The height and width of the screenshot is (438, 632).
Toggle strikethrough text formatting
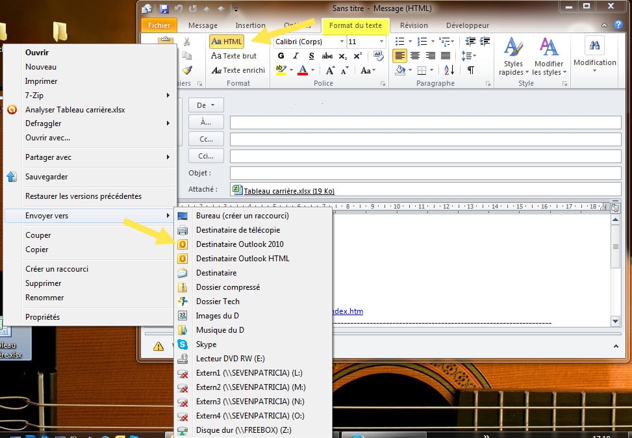click(327, 56)
